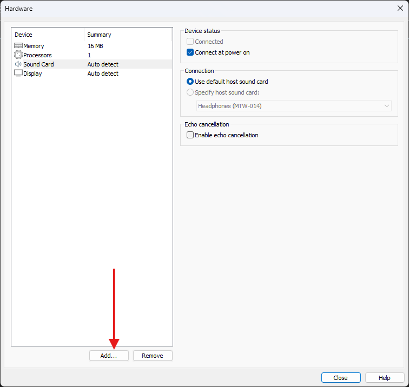Click the Processors chip icon

pos(18,55)
